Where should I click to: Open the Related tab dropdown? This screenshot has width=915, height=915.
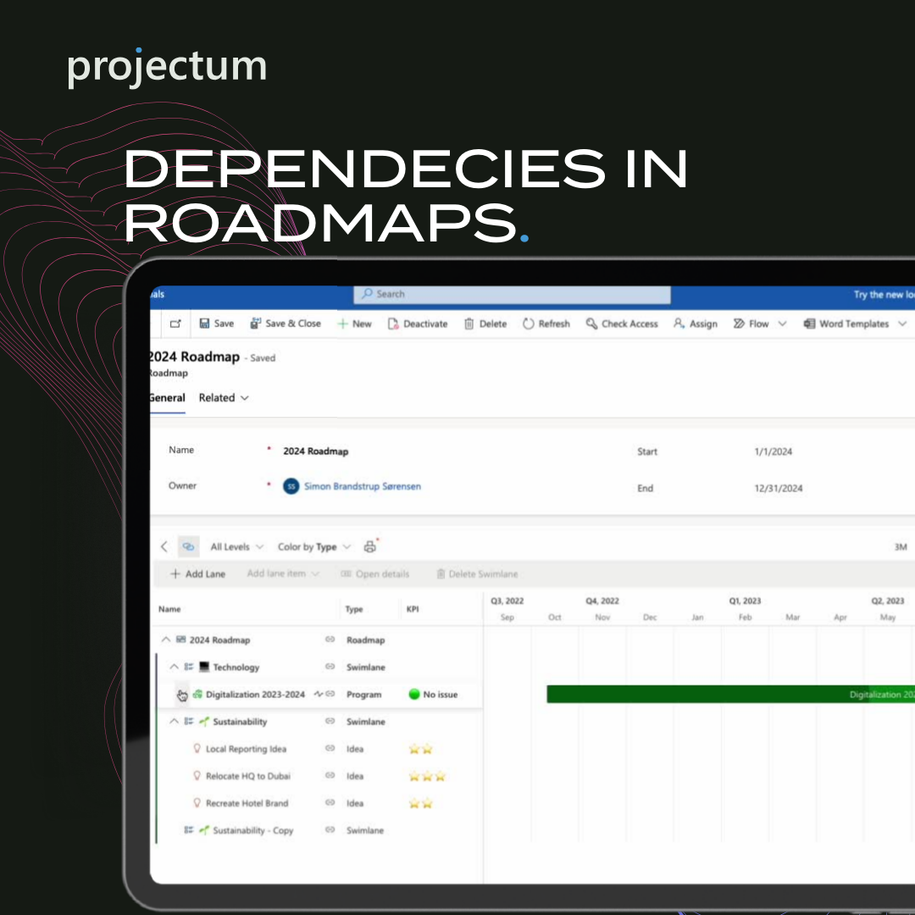(224, 397)
